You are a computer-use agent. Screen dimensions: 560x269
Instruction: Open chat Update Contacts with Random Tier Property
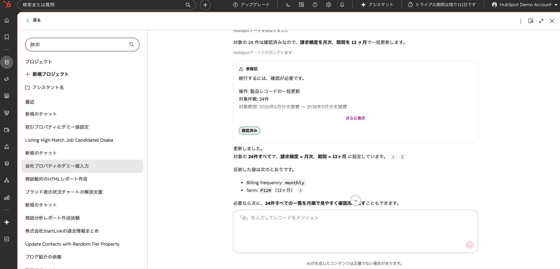click(82, 244)
